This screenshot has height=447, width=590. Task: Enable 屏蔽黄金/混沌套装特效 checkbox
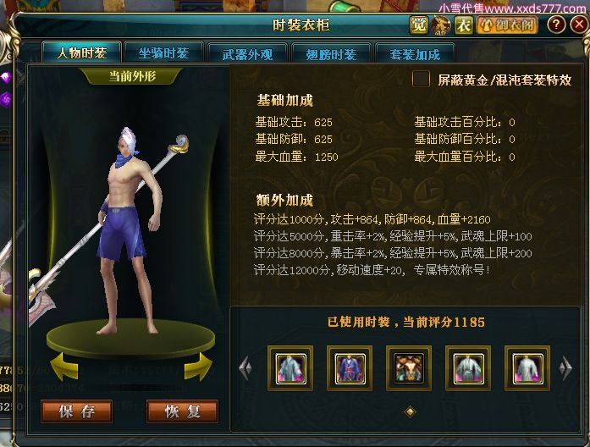tap(421, 79)
